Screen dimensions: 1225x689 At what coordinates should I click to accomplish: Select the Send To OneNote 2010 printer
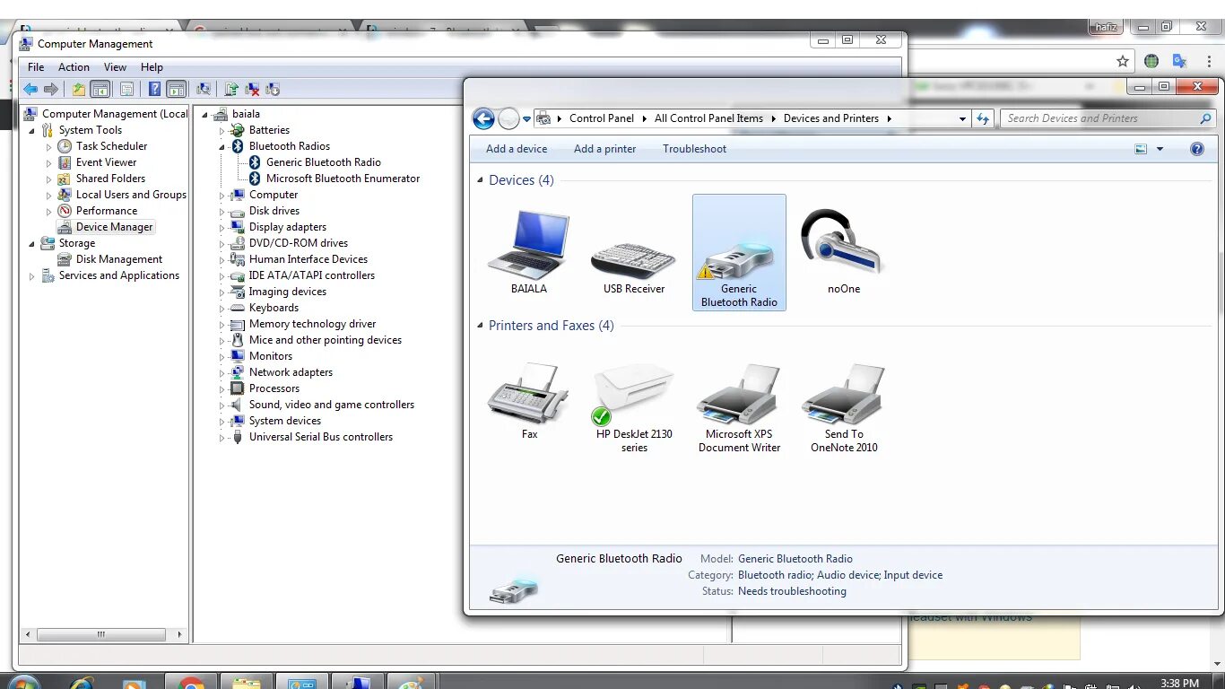click(x=844, y=407)
